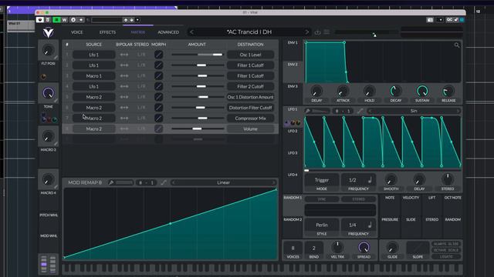The height and width of the screenshot is (277, 494).
Task: Switch to the VOICE tab
Action: click(x=76, y=32)
